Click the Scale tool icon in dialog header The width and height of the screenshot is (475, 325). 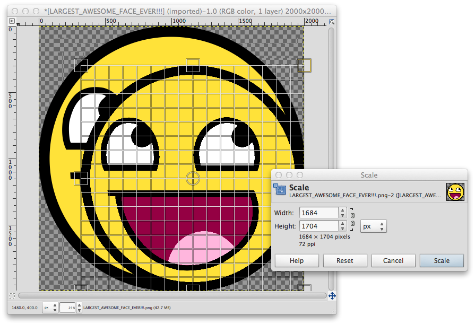click(x=279, y=189)
